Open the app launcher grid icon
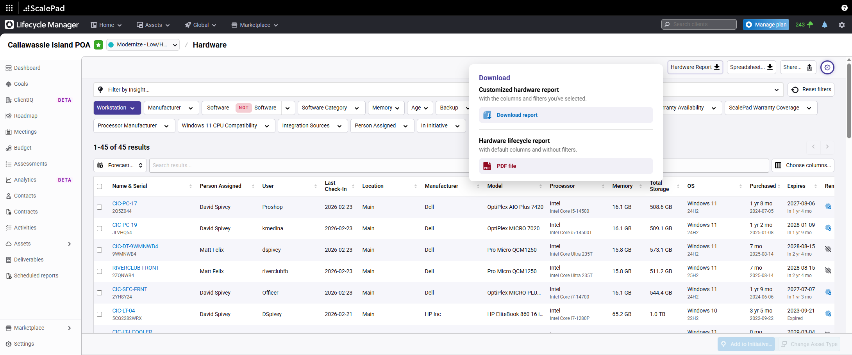The width and height of the screenshot is (852, 355). tap(9, 8)
